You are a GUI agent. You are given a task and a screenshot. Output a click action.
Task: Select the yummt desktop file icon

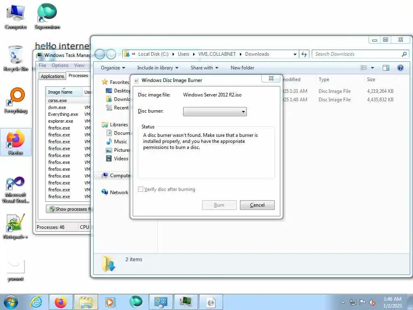[16, 270]
